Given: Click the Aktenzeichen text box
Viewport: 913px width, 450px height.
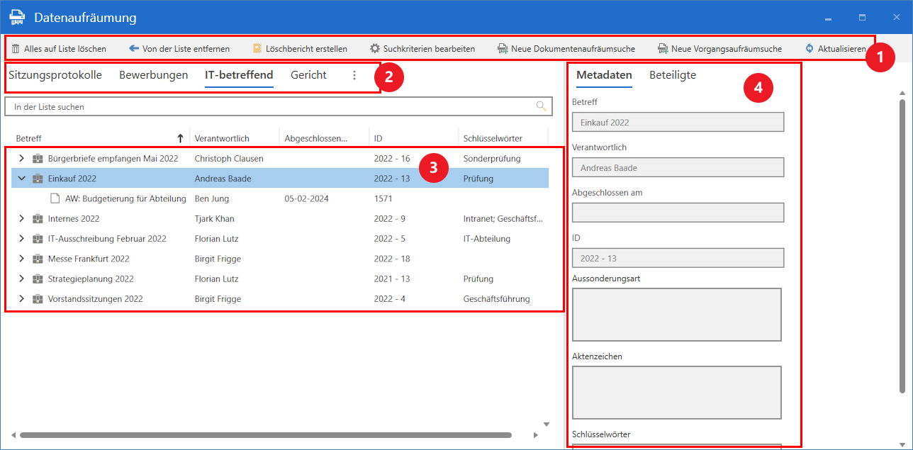Looking at the screenshot, I should point(676,393).
